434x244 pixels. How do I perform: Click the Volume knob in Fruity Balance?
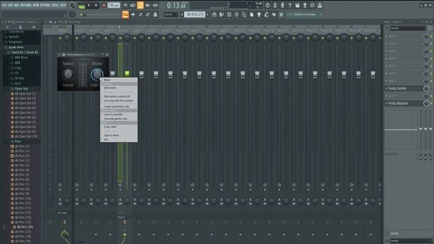(97, 74)
